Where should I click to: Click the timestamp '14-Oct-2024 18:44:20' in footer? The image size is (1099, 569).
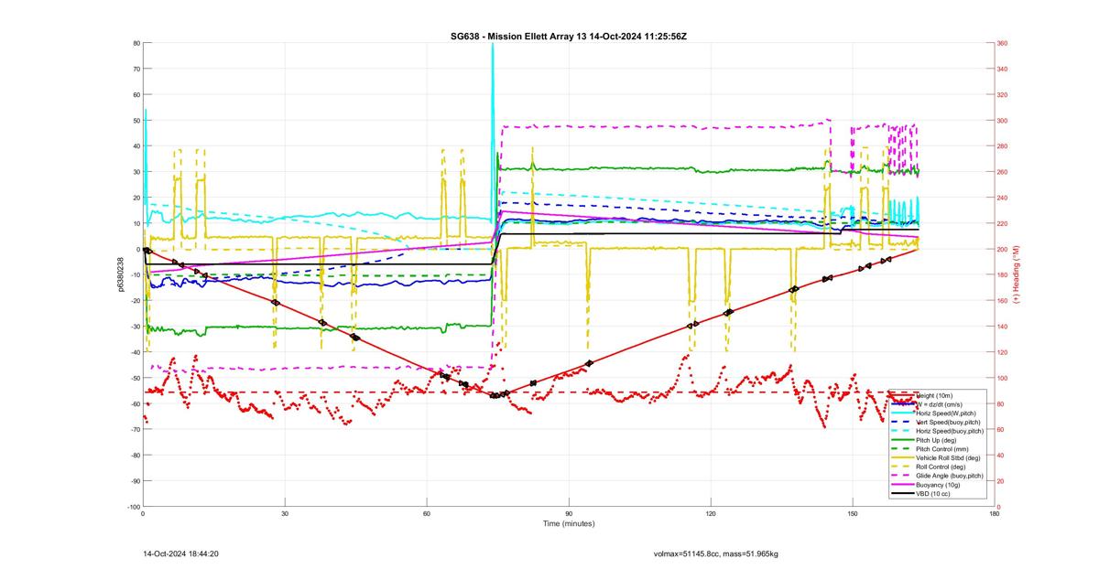(x=180, y=553)
